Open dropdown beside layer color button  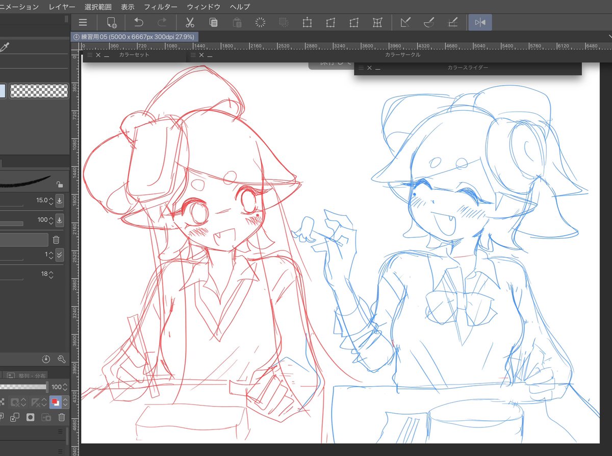(65, 402)
